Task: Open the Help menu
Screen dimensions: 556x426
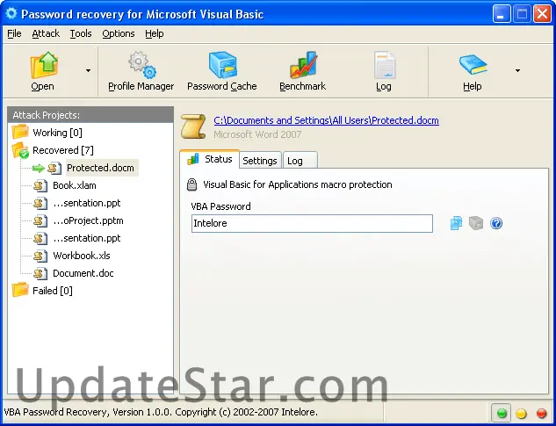Action: pyautogui.click(x=155, y=33)
